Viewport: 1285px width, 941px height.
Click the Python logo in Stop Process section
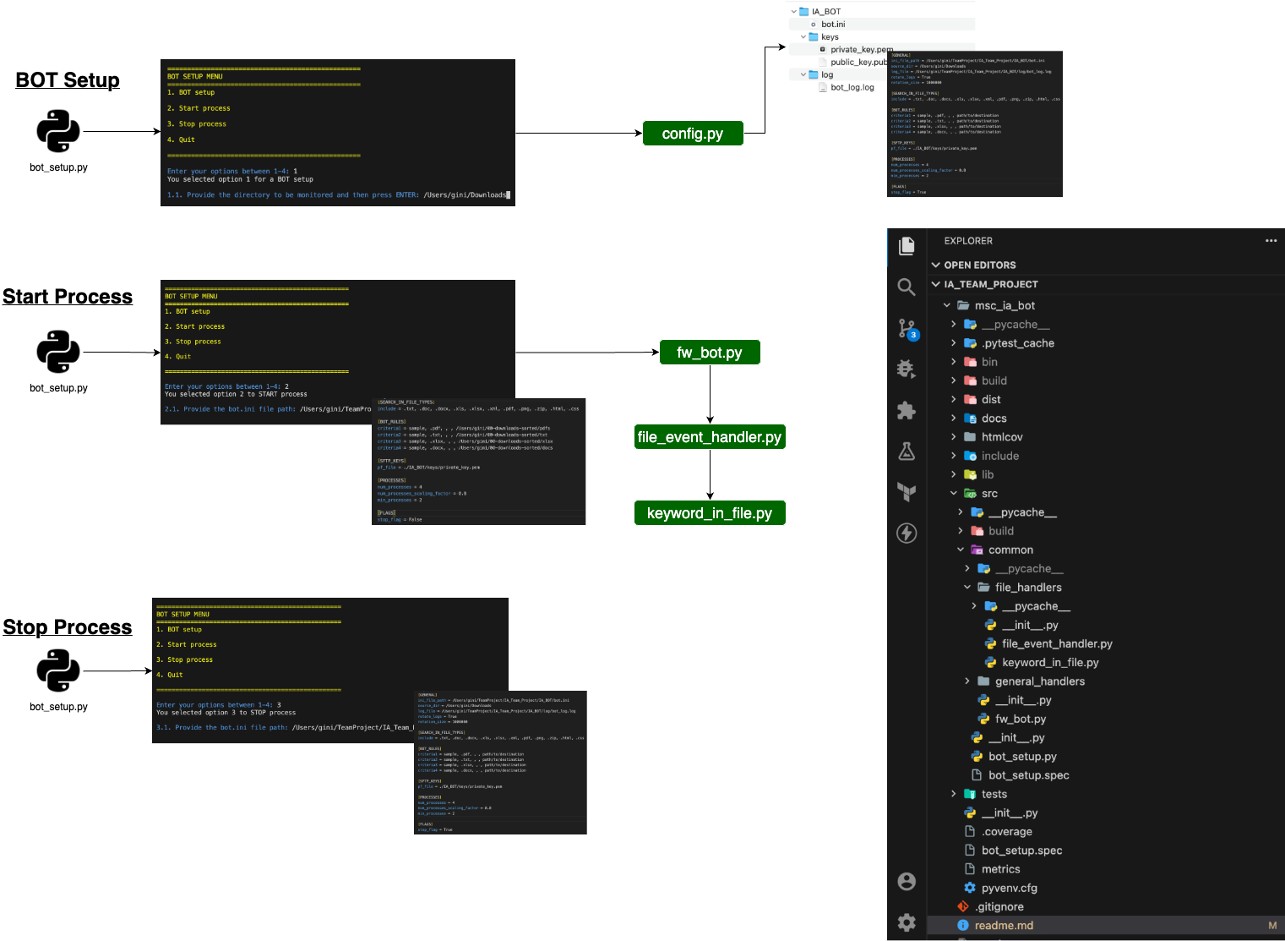point(58,670)
